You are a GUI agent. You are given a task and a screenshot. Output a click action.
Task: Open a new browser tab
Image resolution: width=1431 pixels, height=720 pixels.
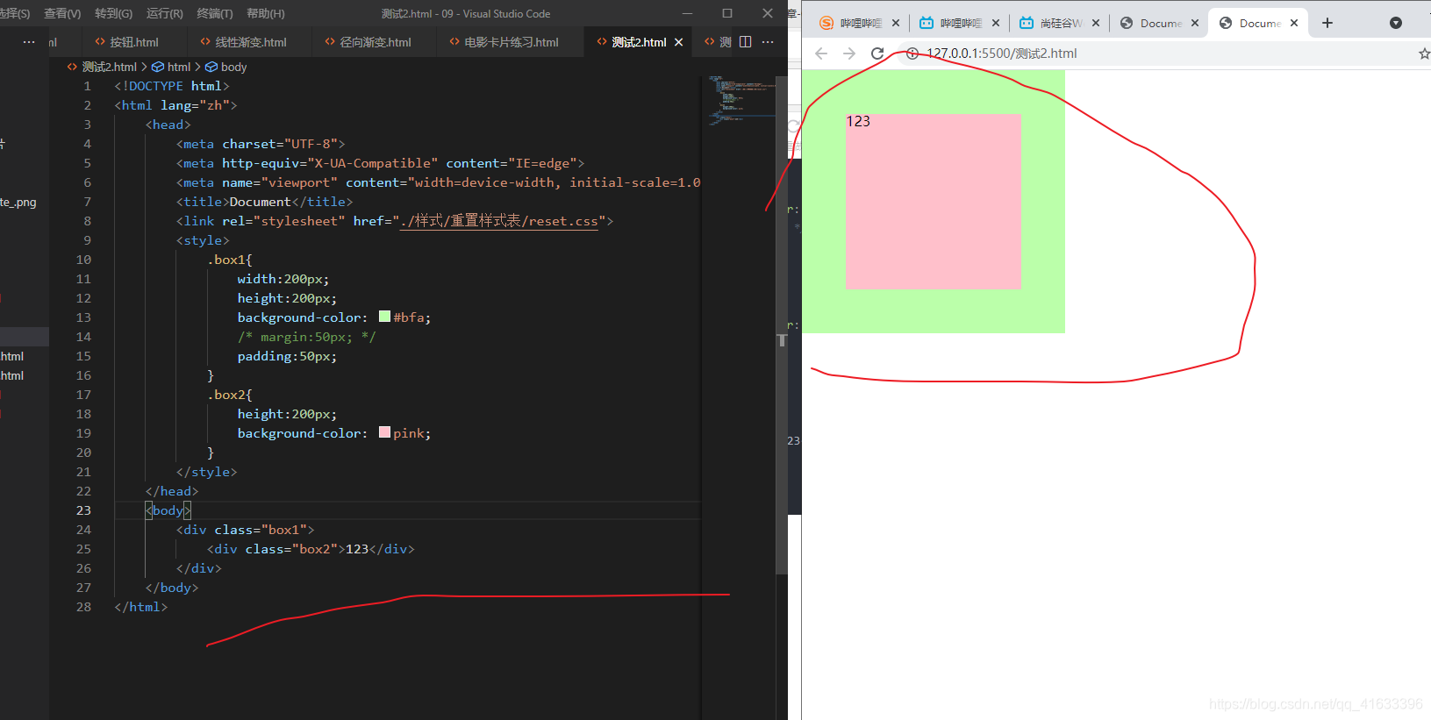1327,24
